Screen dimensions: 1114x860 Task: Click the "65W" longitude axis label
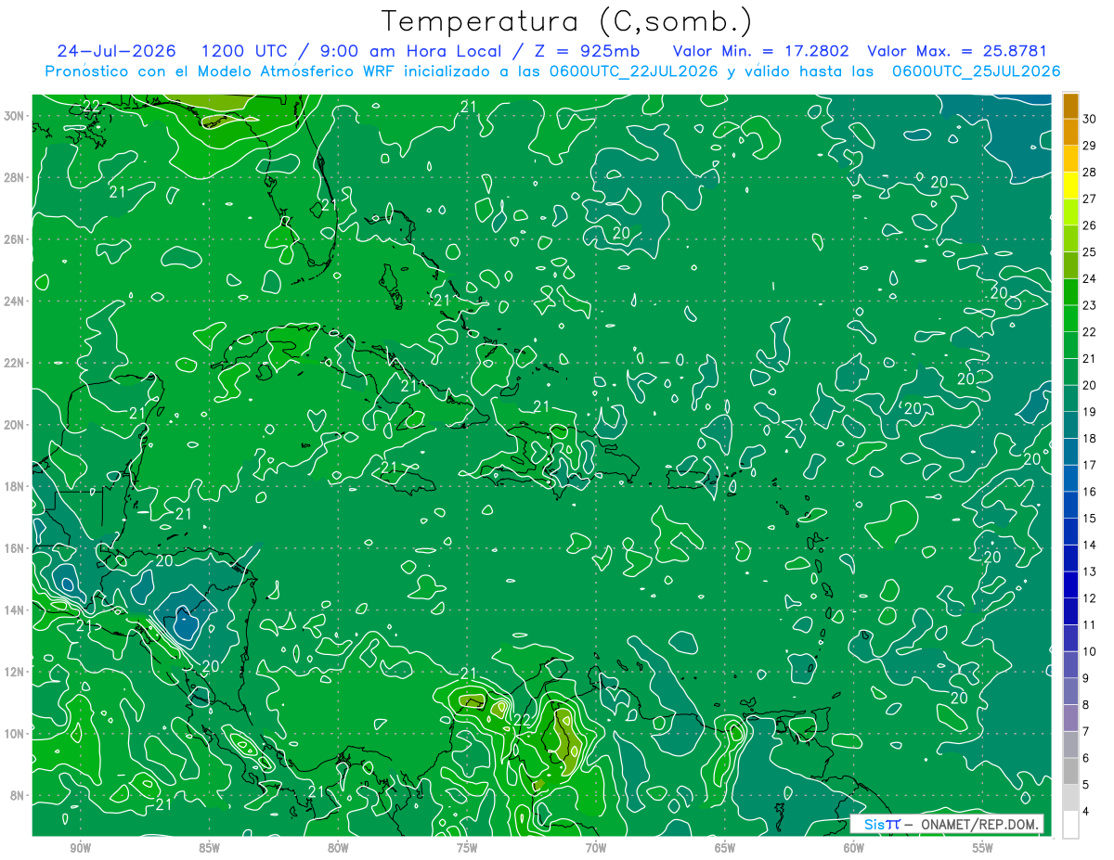[x=725, y=848]
